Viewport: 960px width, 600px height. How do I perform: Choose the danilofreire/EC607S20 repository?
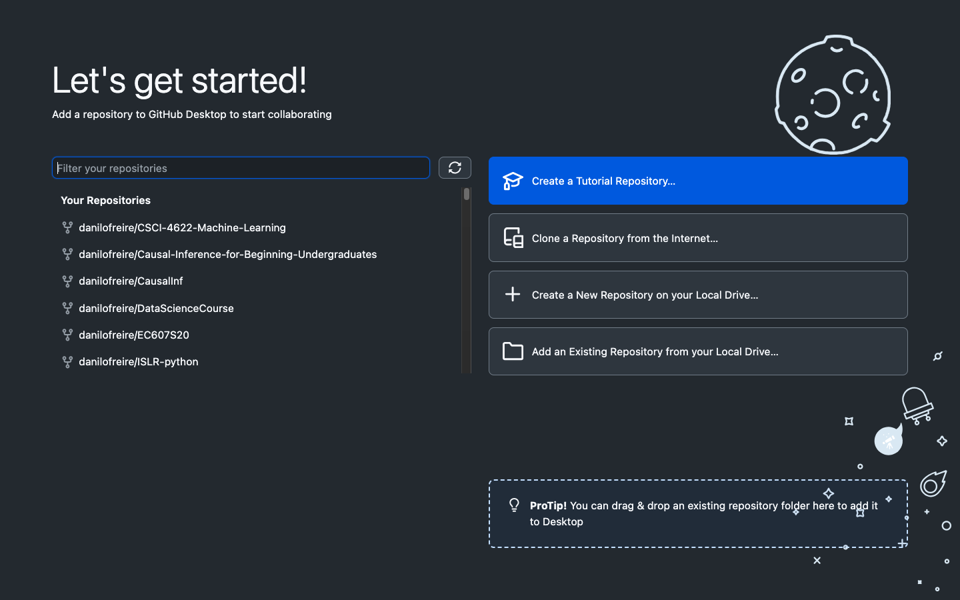pos(134,335)
